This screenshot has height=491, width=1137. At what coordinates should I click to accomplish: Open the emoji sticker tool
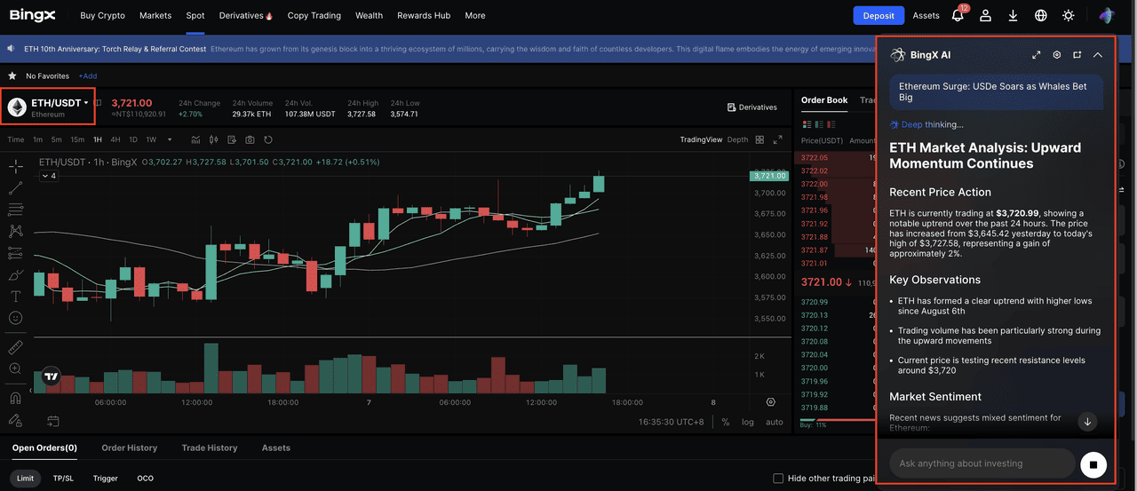[x=15, y=318]
